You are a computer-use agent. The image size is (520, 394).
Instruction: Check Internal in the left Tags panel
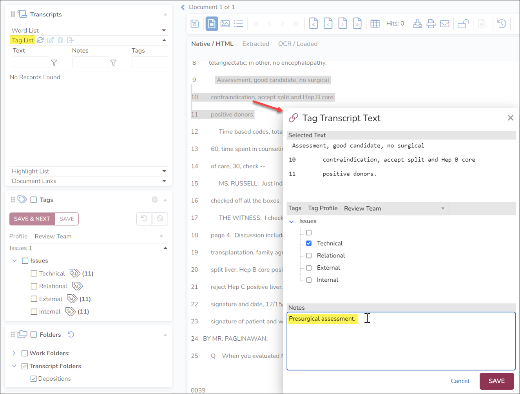[x=34, y=312]
